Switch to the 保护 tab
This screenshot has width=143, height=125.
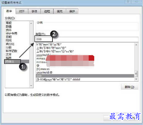[72, 11]
